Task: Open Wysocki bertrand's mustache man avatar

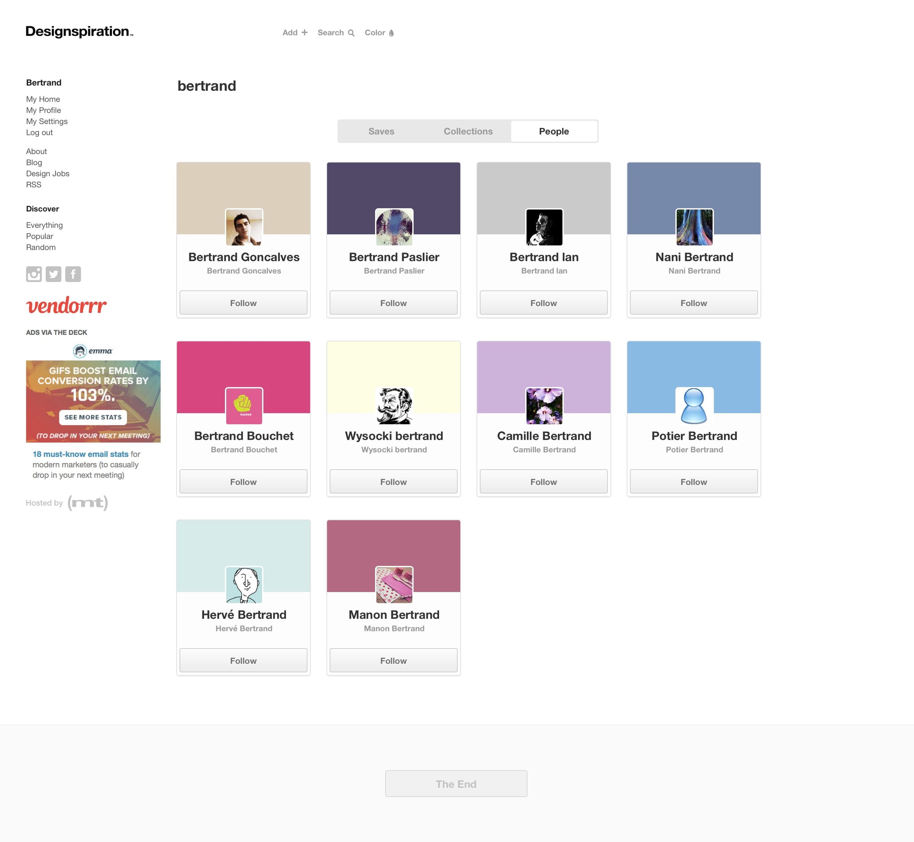Action: pyautogui.click(x=394, y=406)
